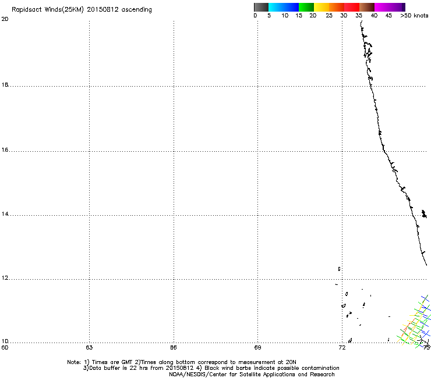431x378 pixels.
Task: Click the dark purple end of color bar
Action: coord(404,7)
